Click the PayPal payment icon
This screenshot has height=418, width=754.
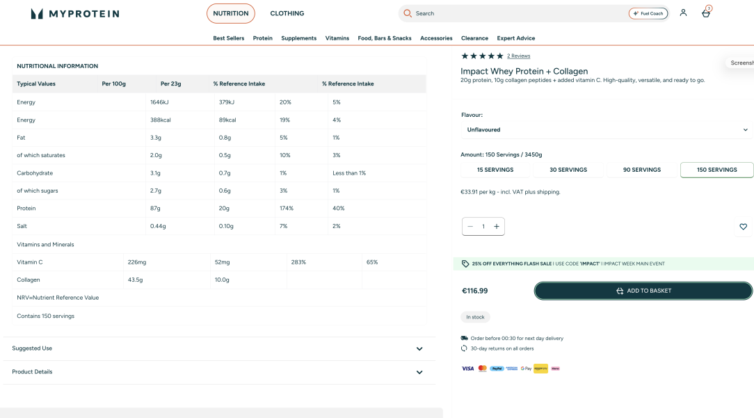coord(497,369)
